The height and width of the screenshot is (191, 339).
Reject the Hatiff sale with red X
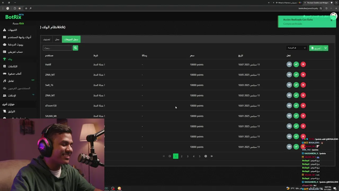tap(303, 64)
